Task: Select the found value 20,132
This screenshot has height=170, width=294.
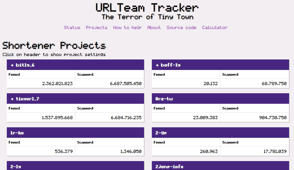Action: pyautogui.click(x=211, y=84)
